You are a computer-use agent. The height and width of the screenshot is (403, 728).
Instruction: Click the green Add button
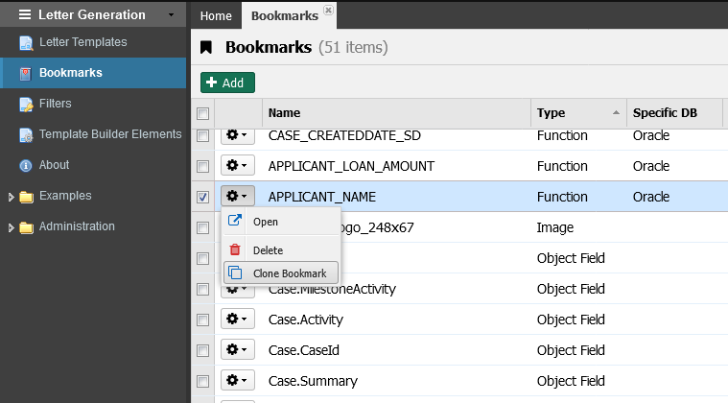click(227, 83)
